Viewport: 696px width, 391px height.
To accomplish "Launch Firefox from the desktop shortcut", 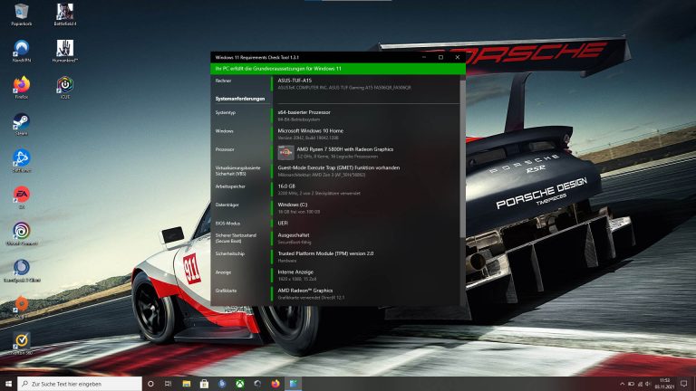I will coord(20,84).
